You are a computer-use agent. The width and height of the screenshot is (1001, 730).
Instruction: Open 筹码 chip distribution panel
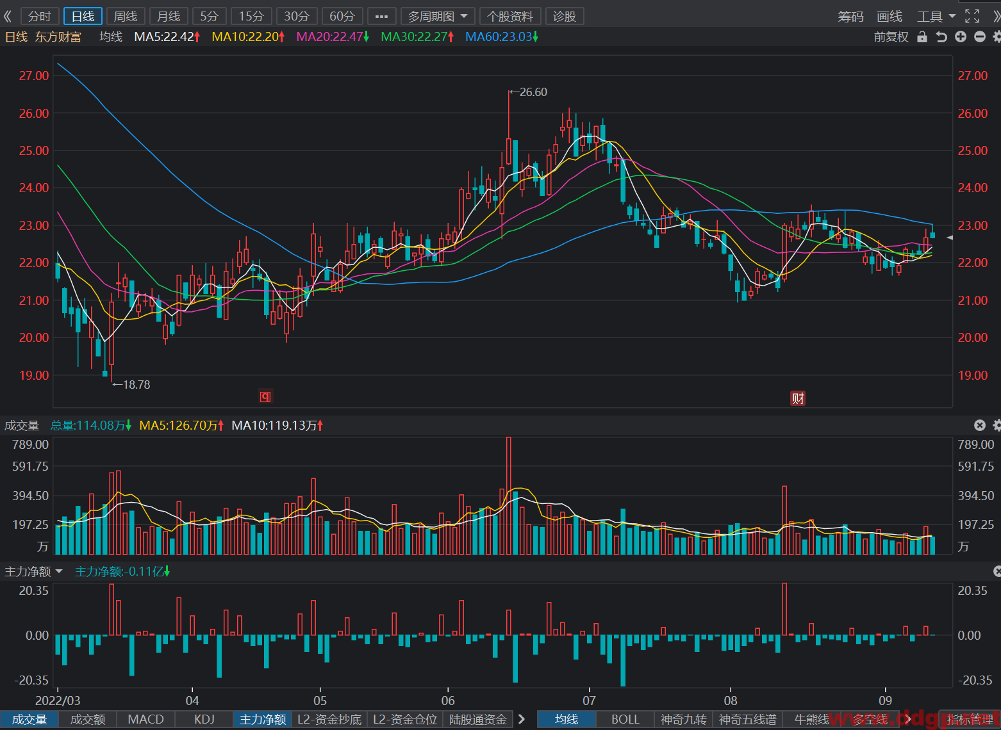851,17
